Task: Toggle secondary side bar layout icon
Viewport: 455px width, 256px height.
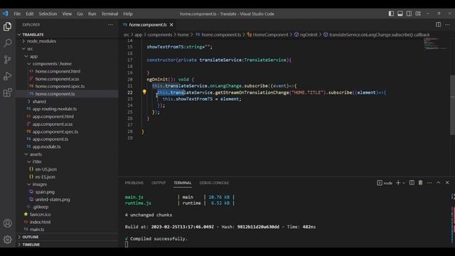Action: pos(409,14)
